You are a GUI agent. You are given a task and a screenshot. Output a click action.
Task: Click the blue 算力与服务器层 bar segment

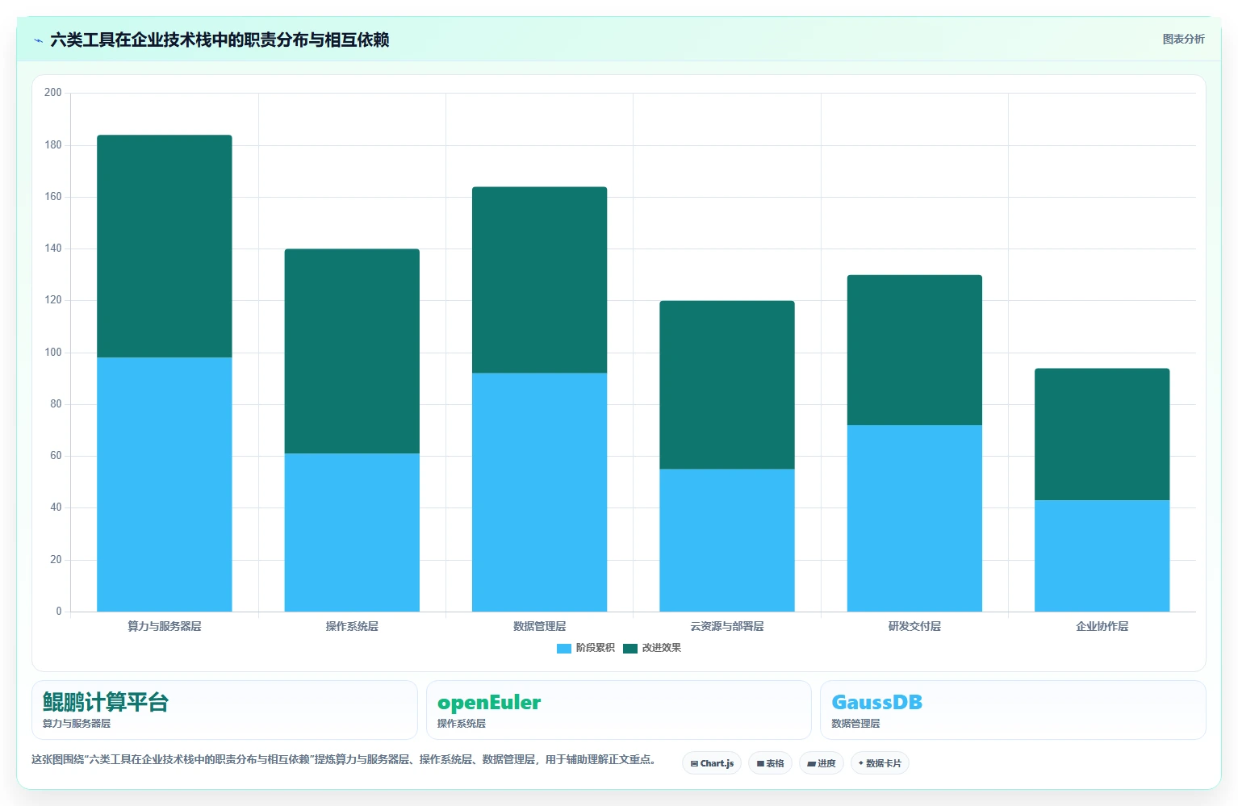coord(165,484)
